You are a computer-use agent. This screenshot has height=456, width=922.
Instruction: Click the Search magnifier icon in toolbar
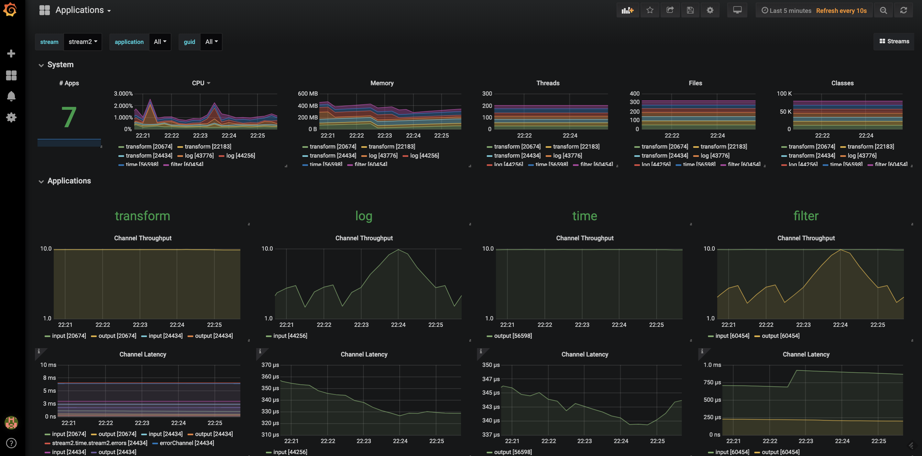click(x=884, y=10)
